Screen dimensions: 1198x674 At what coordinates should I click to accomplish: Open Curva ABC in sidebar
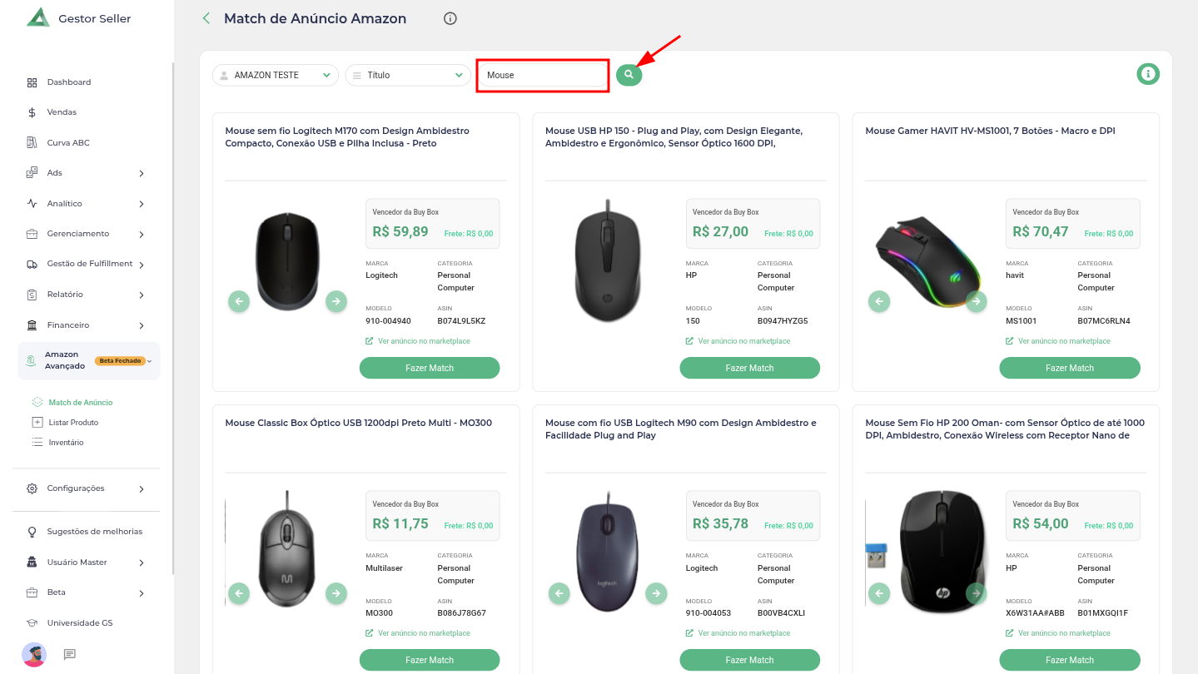(x=67, y=143)
